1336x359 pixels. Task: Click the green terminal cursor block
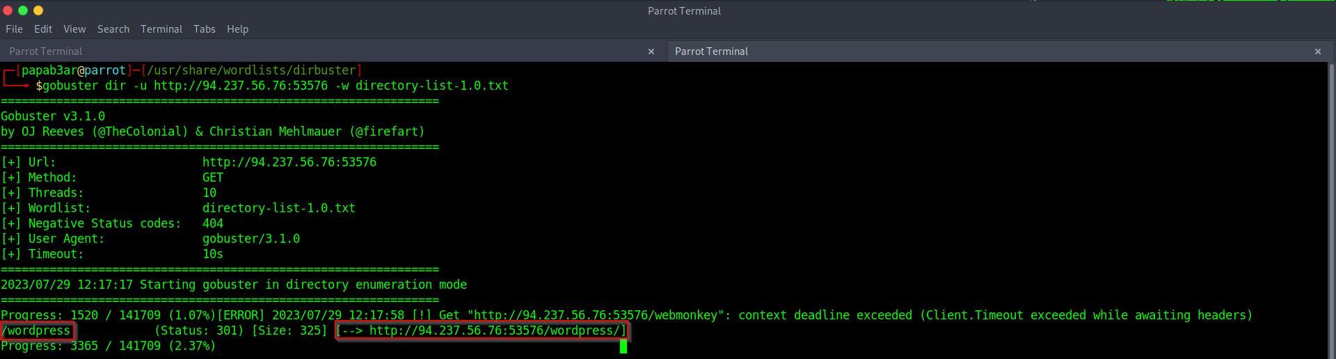[623, 346]
